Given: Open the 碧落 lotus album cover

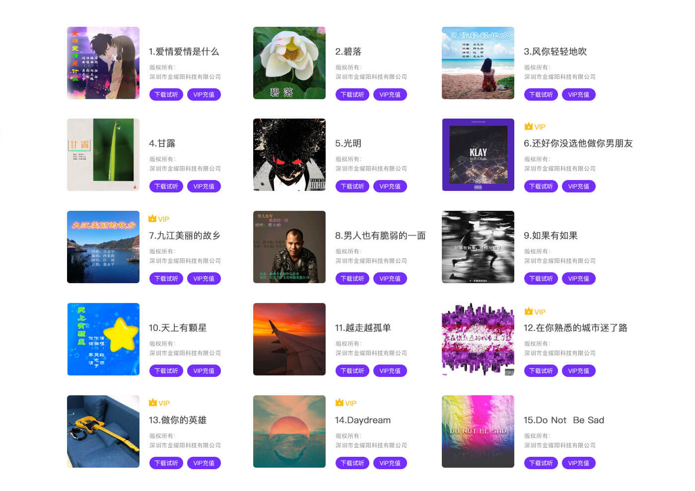Looking at the screenshot, I should pyautogui.click(x=289, y=63).
